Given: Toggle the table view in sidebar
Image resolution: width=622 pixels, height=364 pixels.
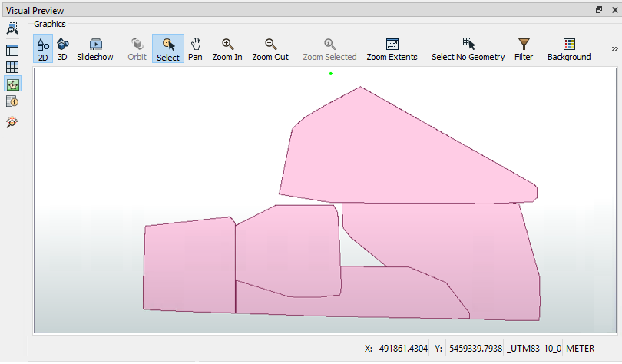Looking at the screenshot, I should (x=12, y=67).
